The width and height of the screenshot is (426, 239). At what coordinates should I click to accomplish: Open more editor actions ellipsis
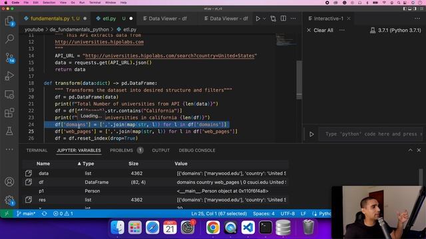pos(294,19)
